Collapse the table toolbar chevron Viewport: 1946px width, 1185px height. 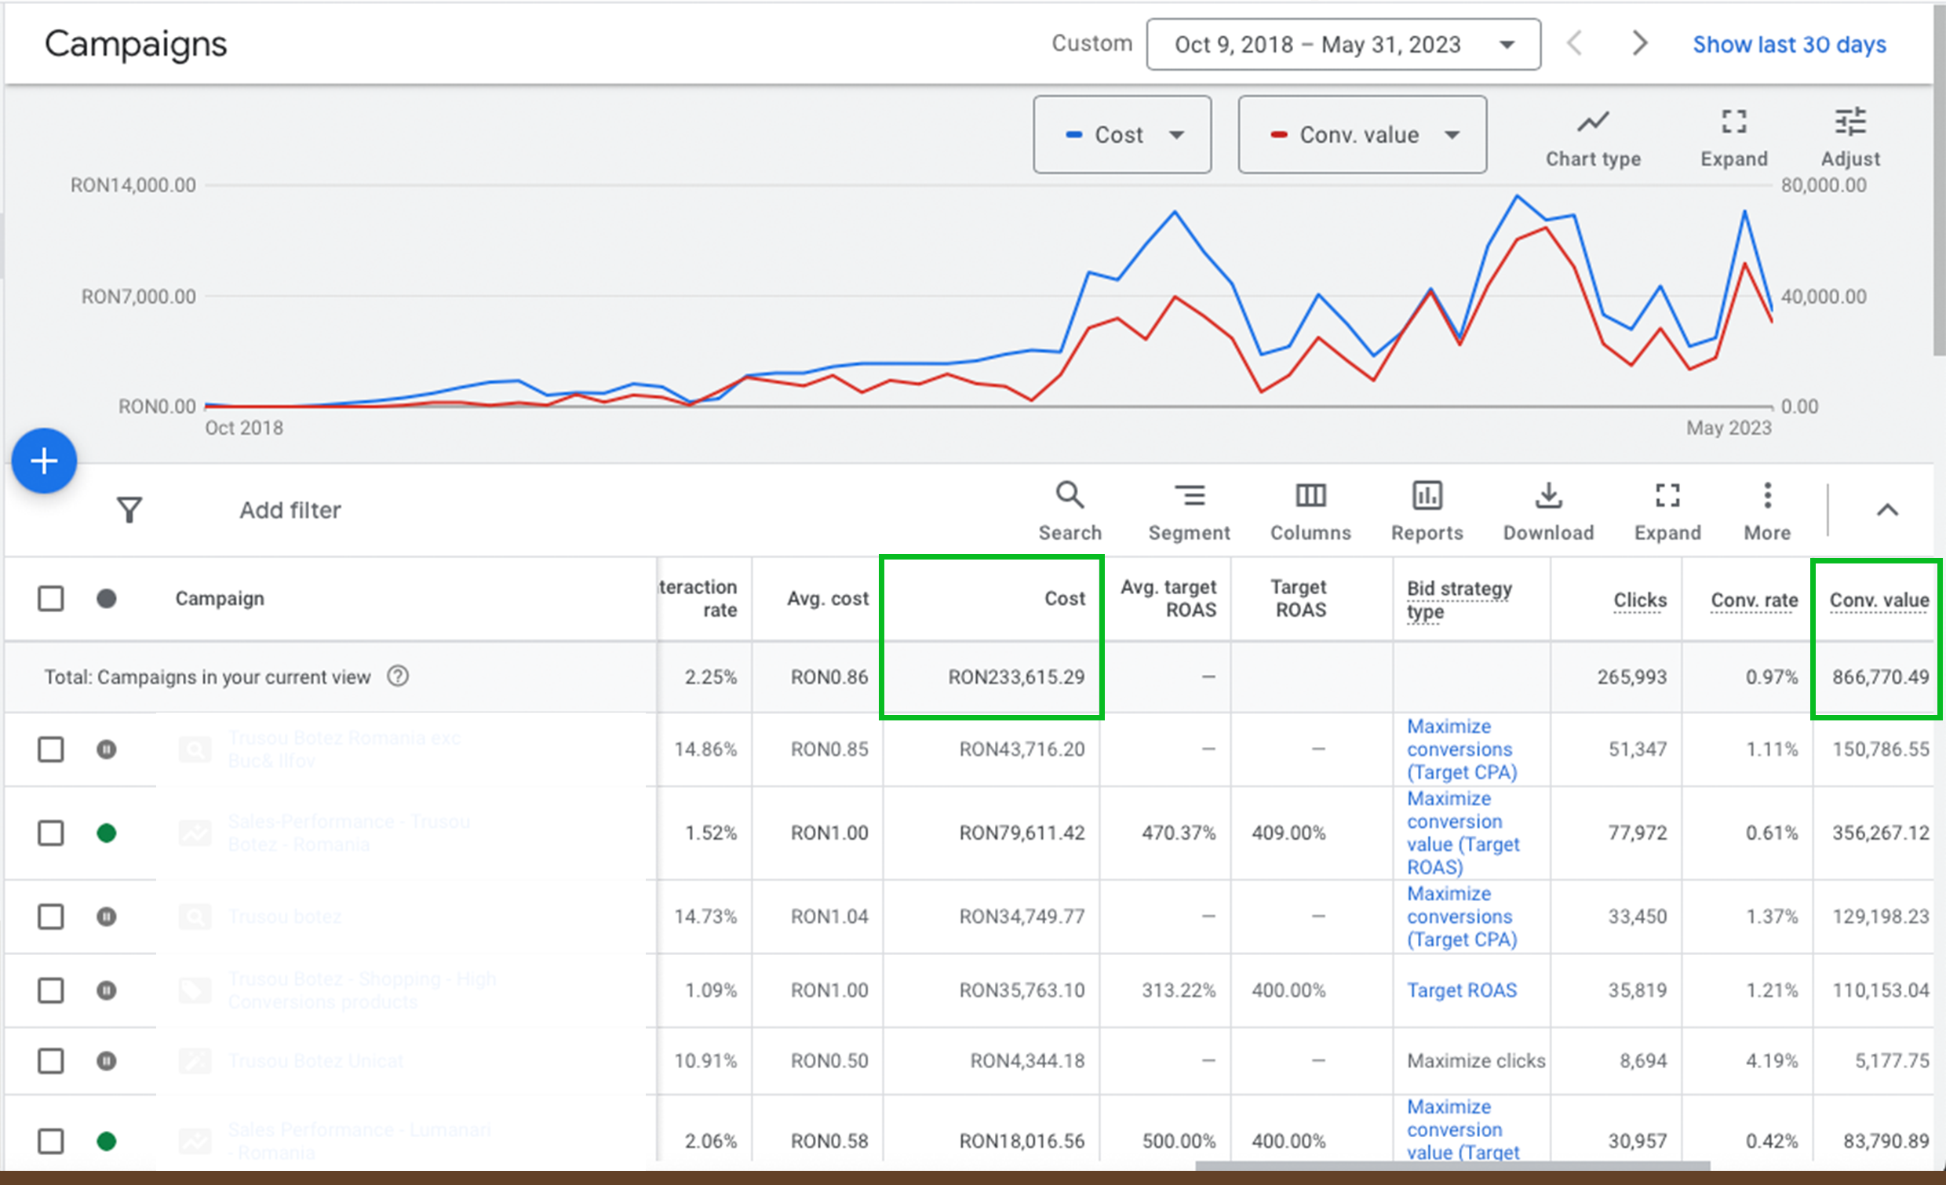1887,509
